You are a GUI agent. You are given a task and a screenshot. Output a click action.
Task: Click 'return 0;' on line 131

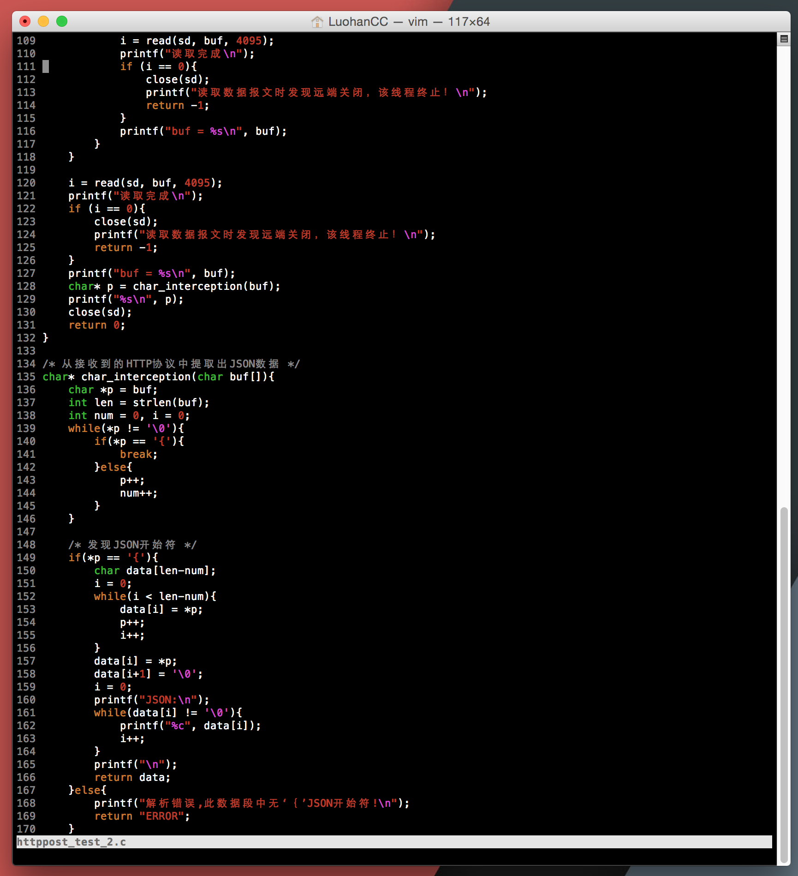tap(96, 325)
